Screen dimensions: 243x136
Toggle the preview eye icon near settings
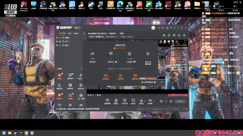pyautogui.click(x=166, y=101)
